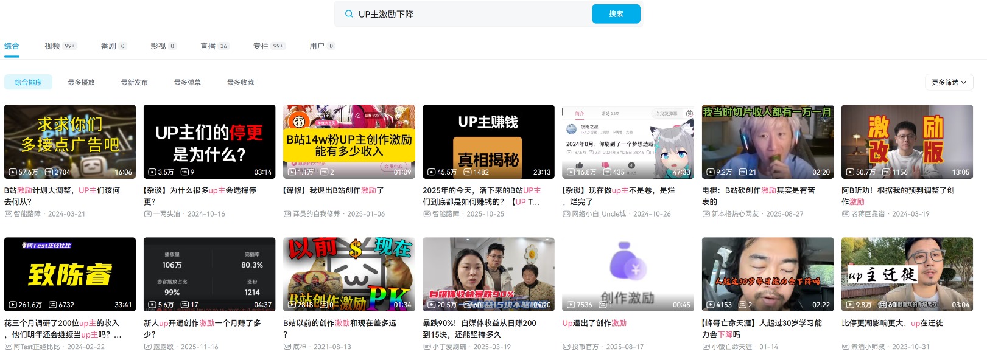Sort results by 最多弹幕
Screen dimensions: 987x357
pos(187,82)
